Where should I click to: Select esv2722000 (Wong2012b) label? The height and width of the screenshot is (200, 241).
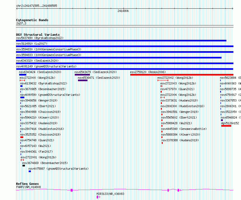(x=37, y=78)
